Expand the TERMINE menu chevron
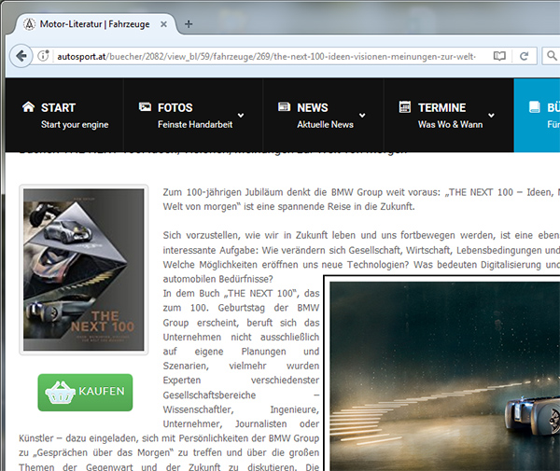 click(492, 116)
